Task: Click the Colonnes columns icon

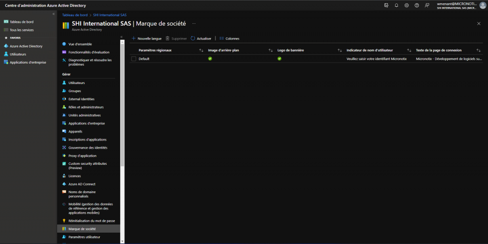Action: pos(222,38)
